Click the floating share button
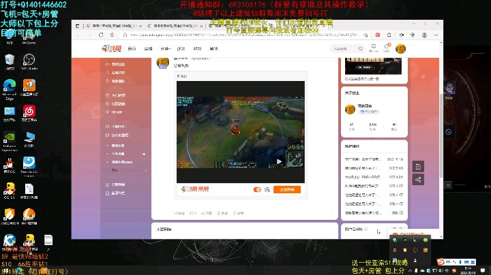This screenshot has height=275, width=491. click(418, 180)
